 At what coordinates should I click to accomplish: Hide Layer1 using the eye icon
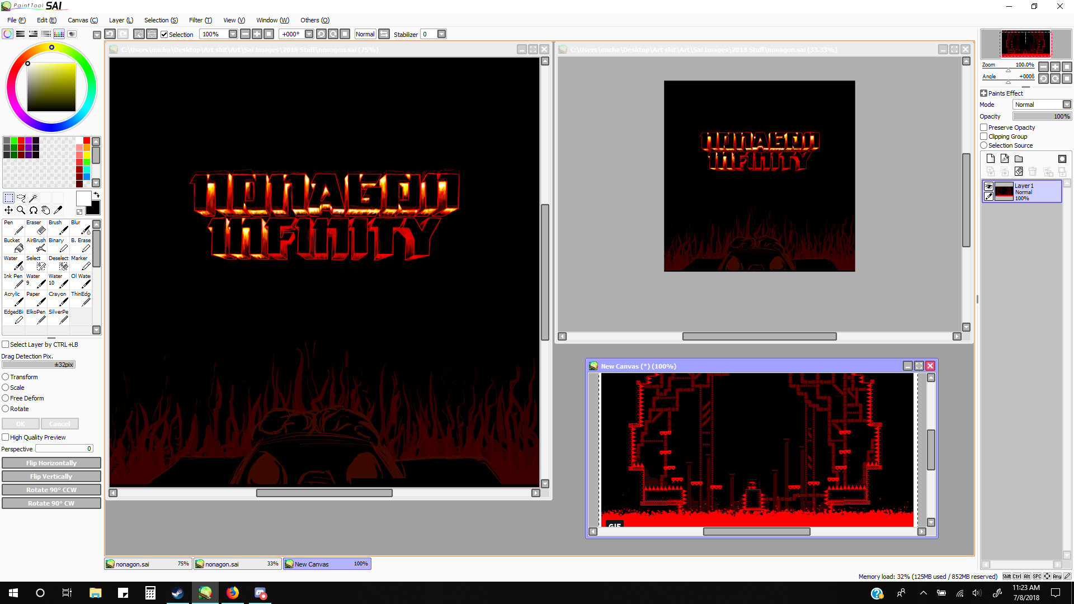point(989,186)
